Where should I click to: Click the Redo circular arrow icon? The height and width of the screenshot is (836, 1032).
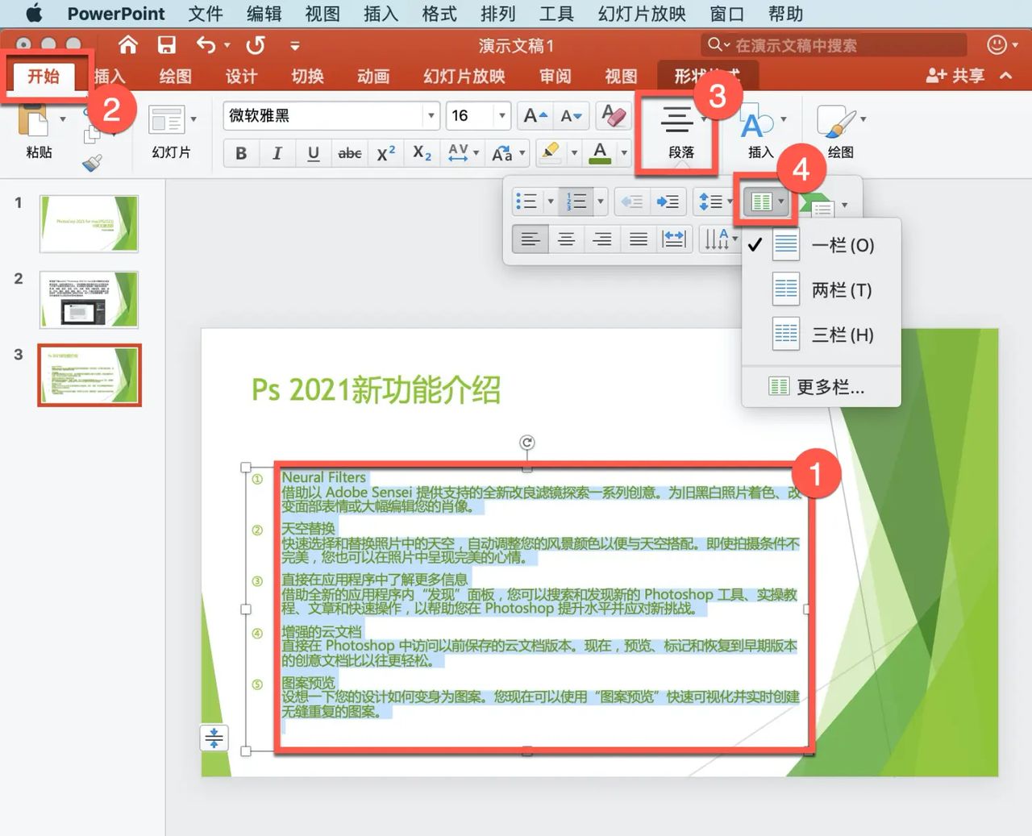[256, 45]
